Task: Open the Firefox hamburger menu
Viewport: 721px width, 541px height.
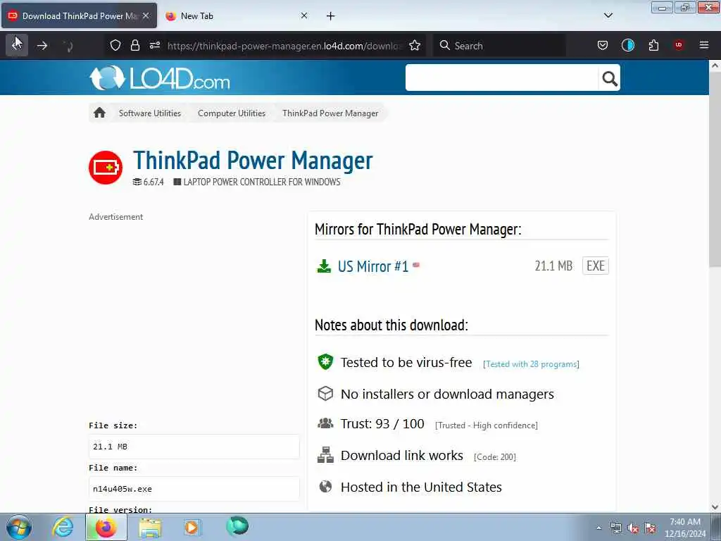Action: tap(704, 45)
